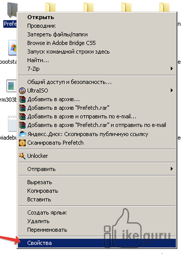The image size is (181, 254).
Task: Click the Unlocker magic wand icon
Action: click(22, 156)
